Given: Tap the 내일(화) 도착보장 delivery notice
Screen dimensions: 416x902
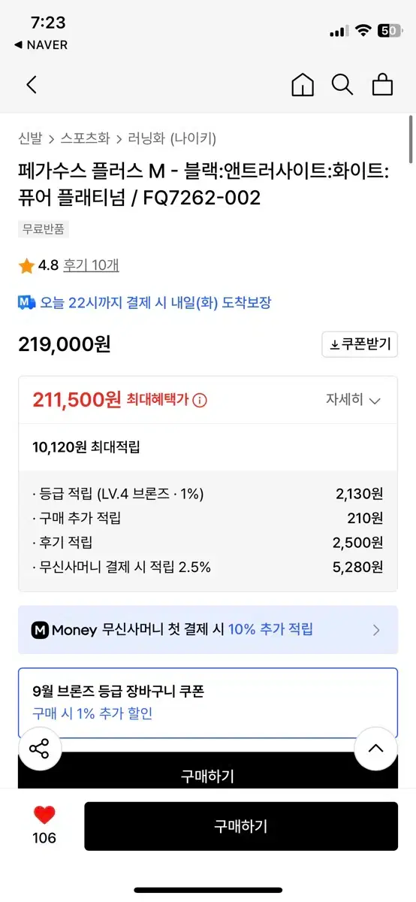Looking at the screenshot, I should 144,303.
